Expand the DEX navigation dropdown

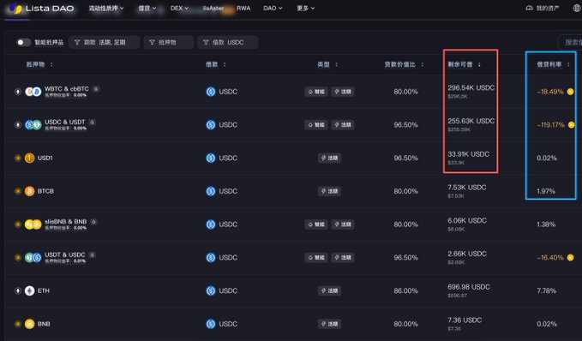[x=179, y=9]
